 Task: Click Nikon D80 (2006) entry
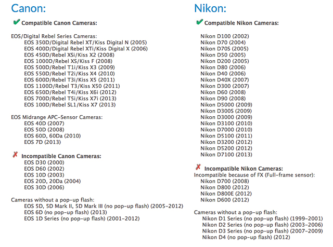pyautogui.click(x=223, y=67)
